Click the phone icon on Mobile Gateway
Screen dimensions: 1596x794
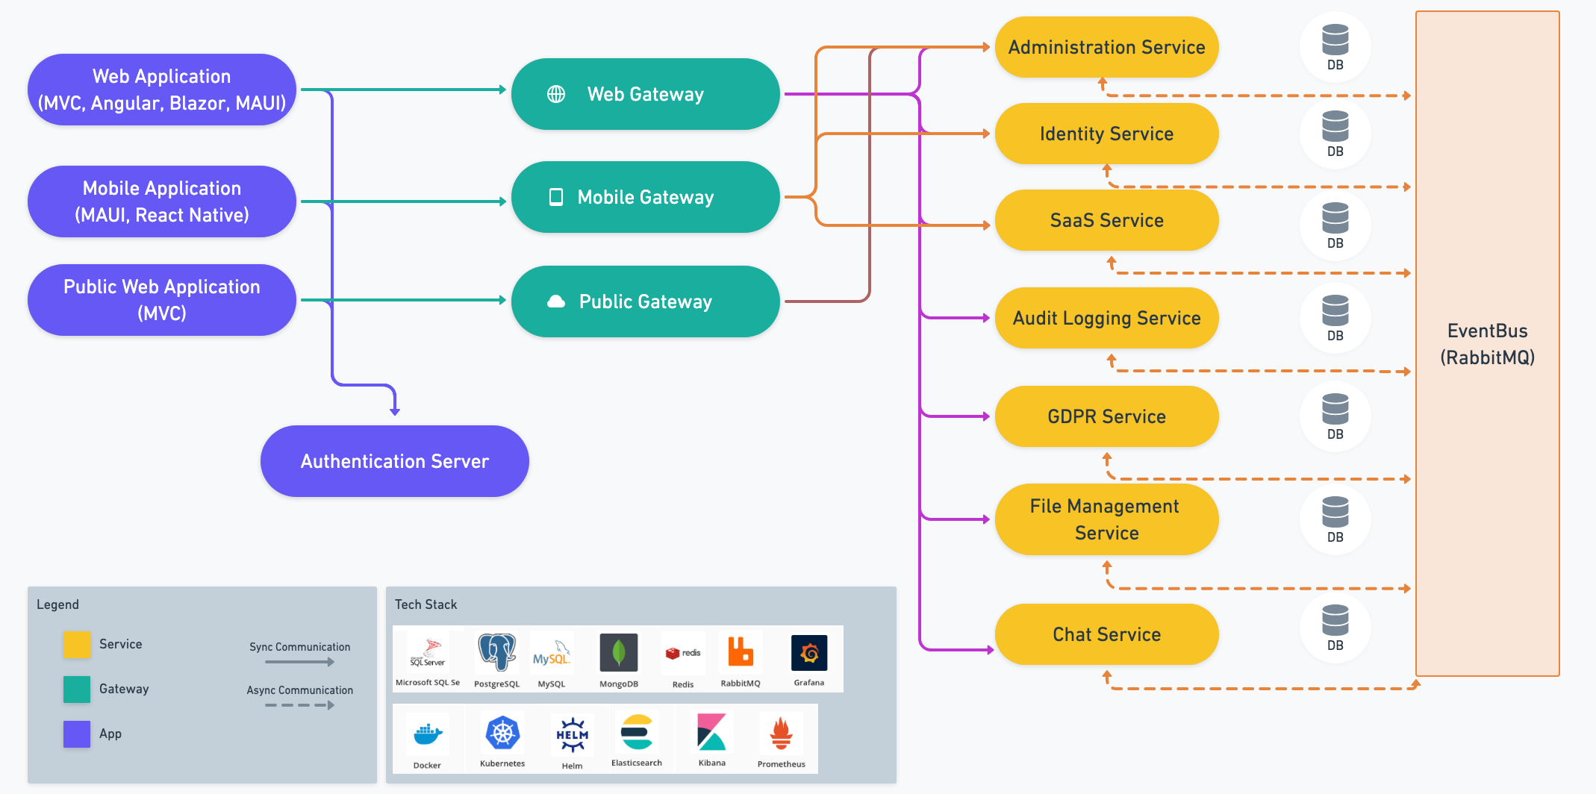coord(555,197)
